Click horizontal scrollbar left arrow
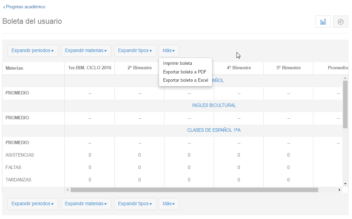The height and width of the screenshot is (219, 352). tap(68, 190)
